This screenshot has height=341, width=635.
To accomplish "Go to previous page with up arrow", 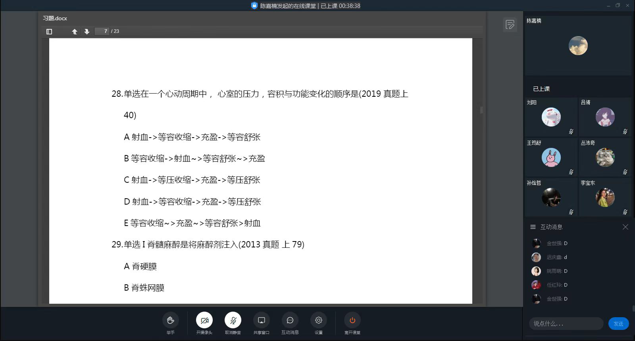I will click(x=75, y=31).
